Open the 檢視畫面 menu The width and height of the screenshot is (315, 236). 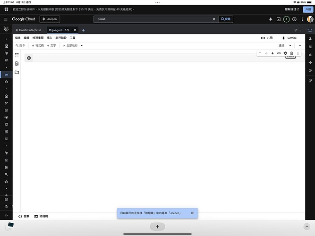tap(38, 38)
